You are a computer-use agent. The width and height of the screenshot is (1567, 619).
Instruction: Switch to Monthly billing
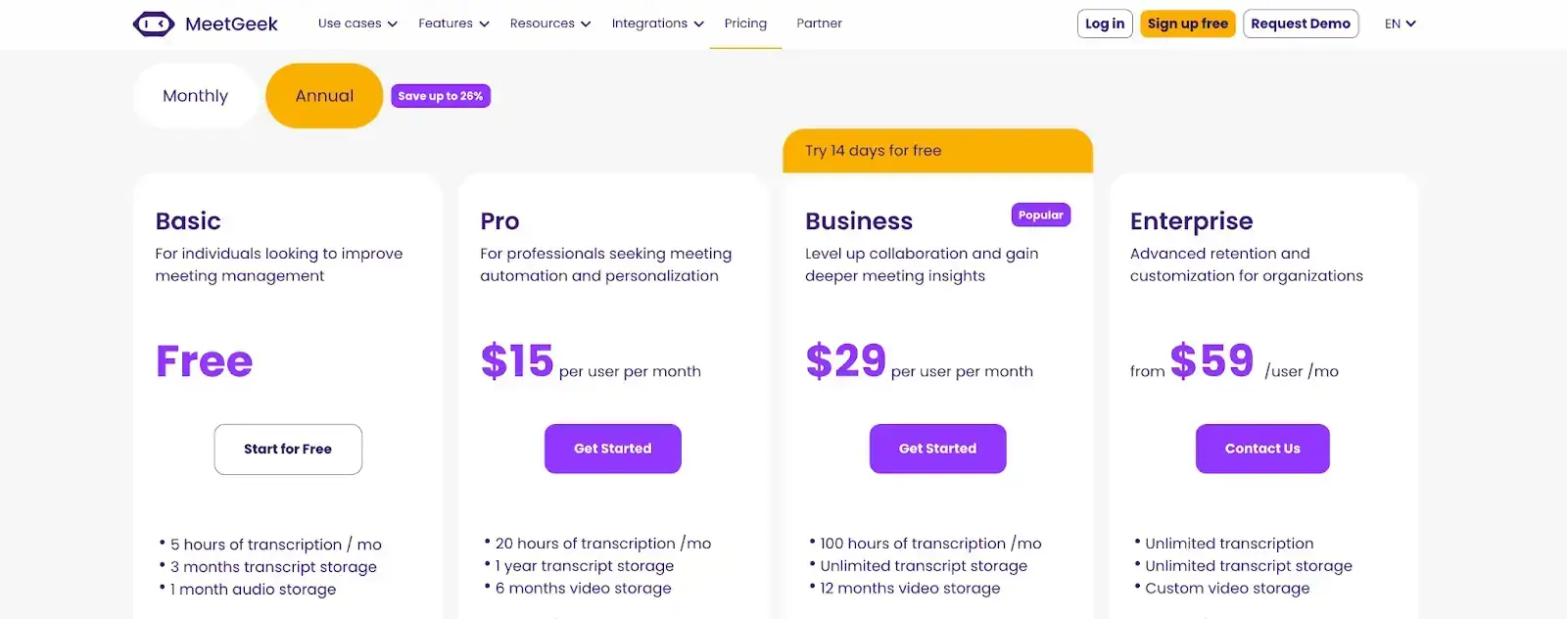(x=195, y=95)
